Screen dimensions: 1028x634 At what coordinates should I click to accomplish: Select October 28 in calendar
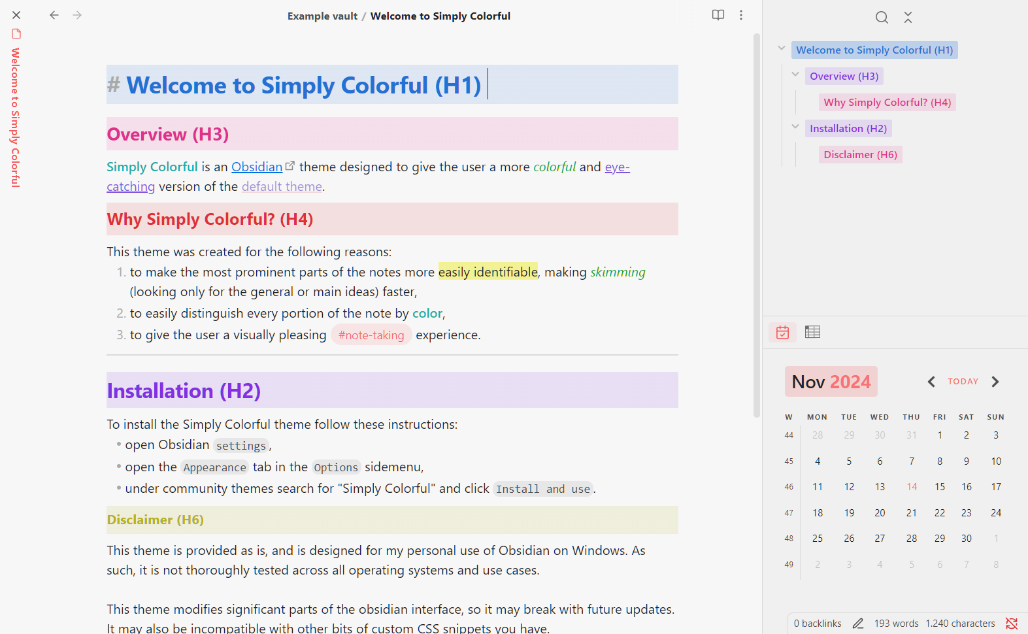point(818,435)
